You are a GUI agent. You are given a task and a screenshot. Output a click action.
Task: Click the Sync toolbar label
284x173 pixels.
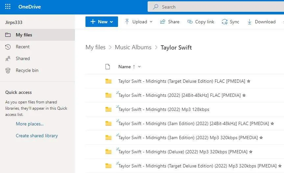tap(234, 22)
